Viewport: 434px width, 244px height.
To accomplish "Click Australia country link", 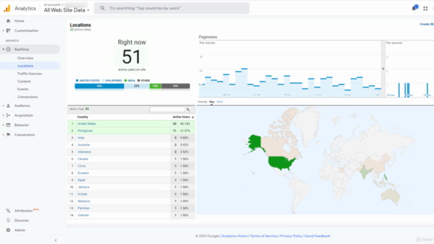I will [83, 145].
